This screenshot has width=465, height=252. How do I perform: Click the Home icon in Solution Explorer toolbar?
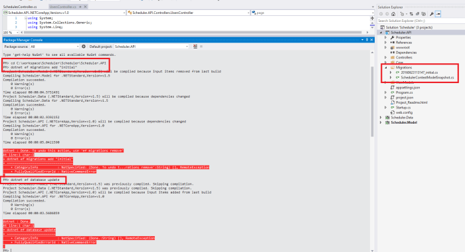tap(393, 14)
